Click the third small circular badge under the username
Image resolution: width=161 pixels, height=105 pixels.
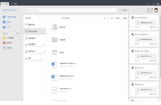coord(152,11)
